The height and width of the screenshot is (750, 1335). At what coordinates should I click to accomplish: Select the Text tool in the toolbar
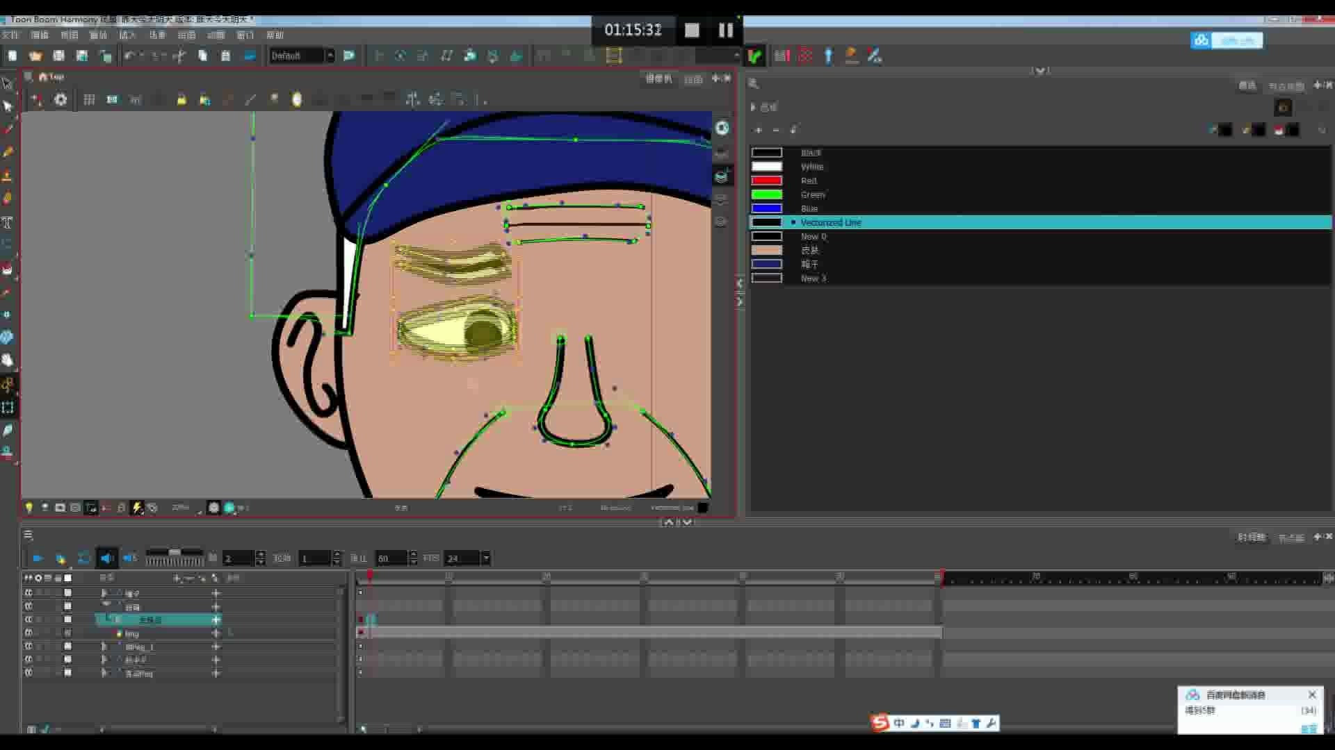pos(8,222)
